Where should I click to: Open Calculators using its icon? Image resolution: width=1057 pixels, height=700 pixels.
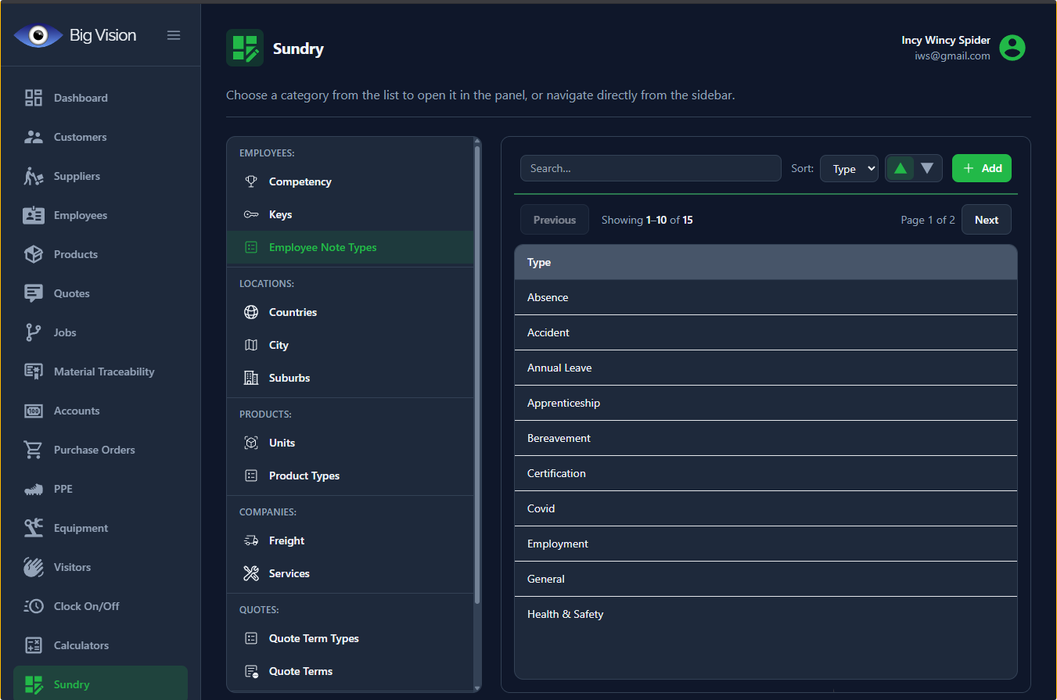click(x=34, y=645)
